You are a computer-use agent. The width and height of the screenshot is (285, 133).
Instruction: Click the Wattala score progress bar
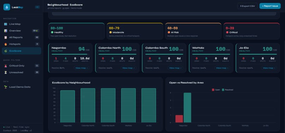click(x=211, y=54)
